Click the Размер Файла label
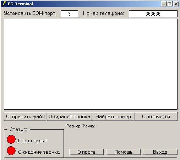This screenshot has height=160, width=180. click(x=81, y=126)
